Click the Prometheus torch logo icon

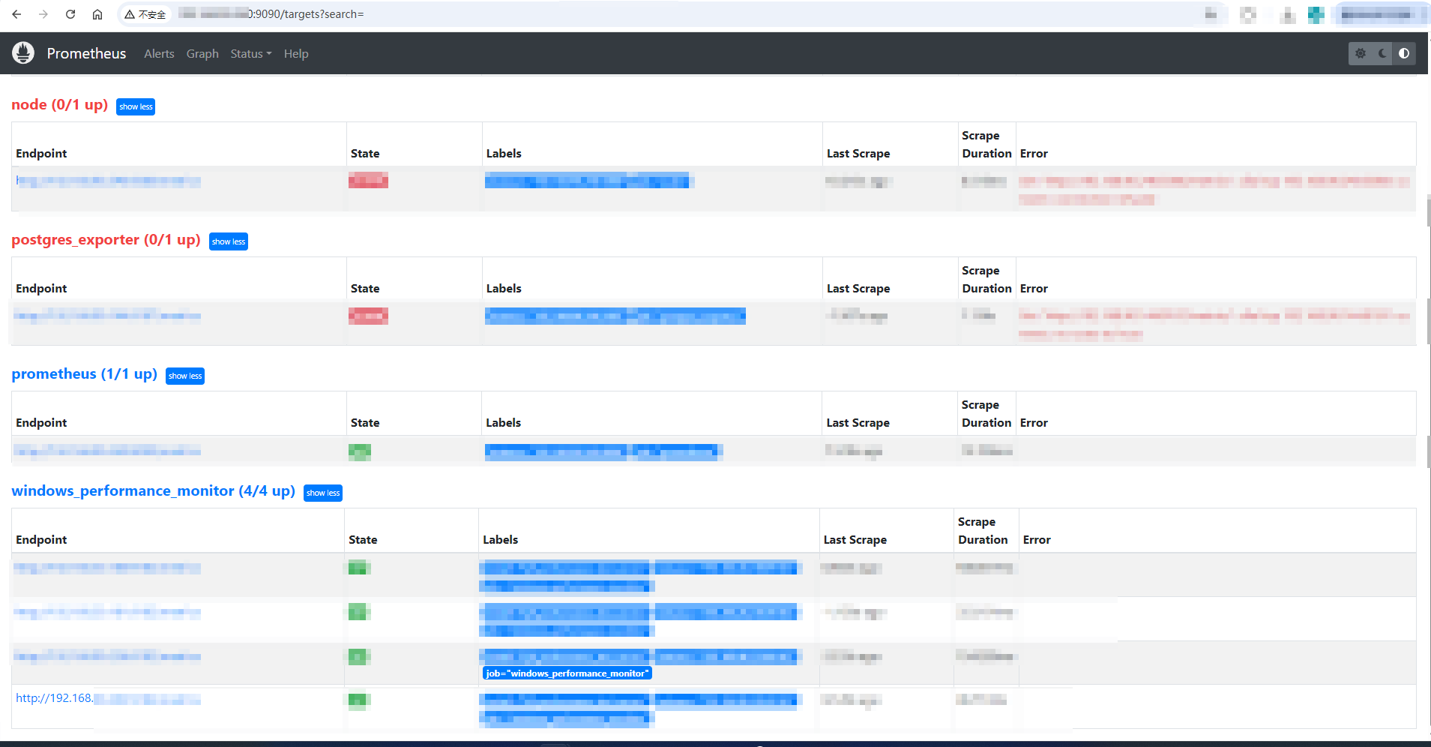(23, 53)
